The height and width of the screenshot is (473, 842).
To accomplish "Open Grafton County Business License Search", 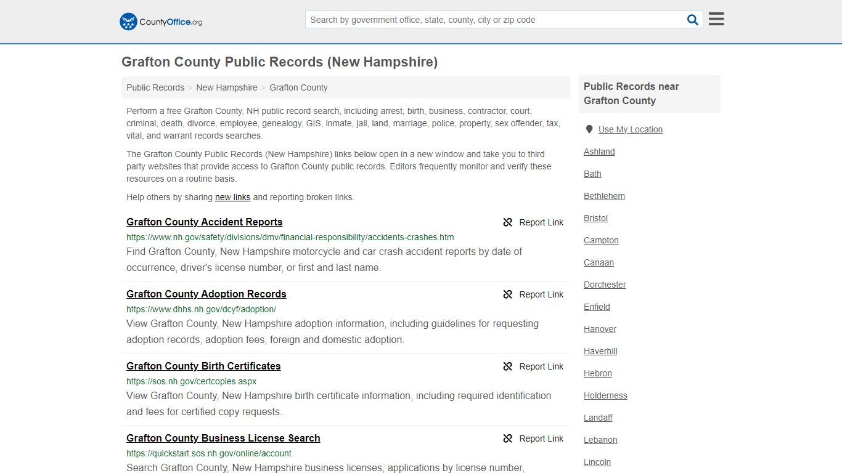I will [x=223, y=439].
